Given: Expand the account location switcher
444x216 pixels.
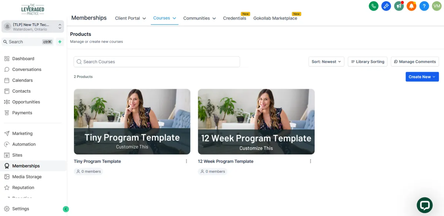Looking at the screenshot, I should pos(33,27).
